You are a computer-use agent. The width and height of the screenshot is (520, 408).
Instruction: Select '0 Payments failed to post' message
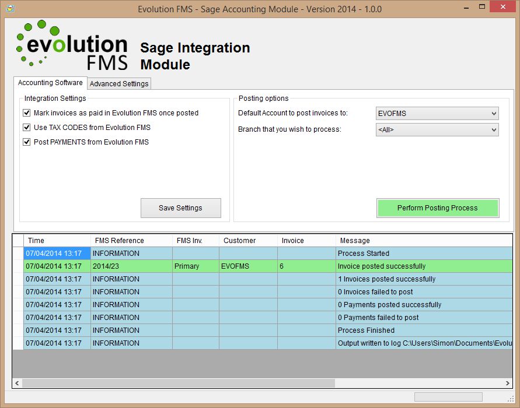point(424,318)
